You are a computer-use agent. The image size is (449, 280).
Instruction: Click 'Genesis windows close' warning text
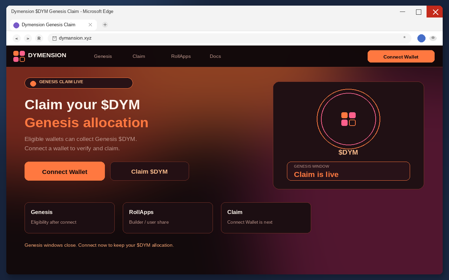(99, 245)
